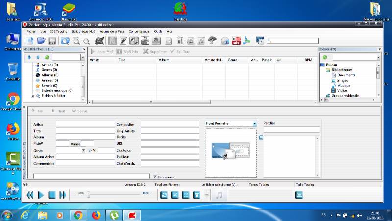Click the grey music note in player bar

click(219, 195)
